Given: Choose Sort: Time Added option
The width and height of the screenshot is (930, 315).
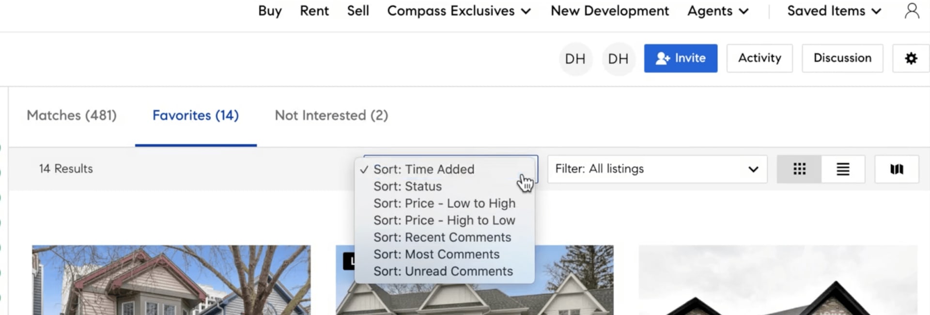Looking at the screenshot, I should (x=445, y=170).
